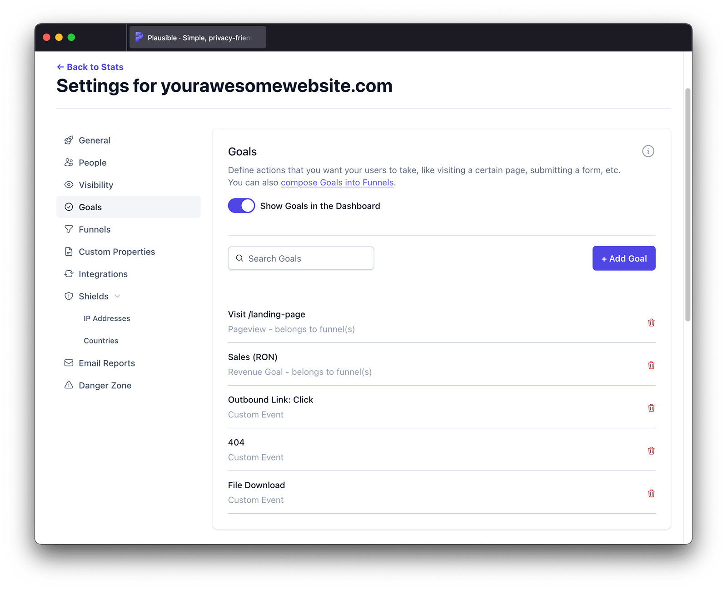
Task: Open the compose Goals into Funnels link
Action: coord(337,182)
